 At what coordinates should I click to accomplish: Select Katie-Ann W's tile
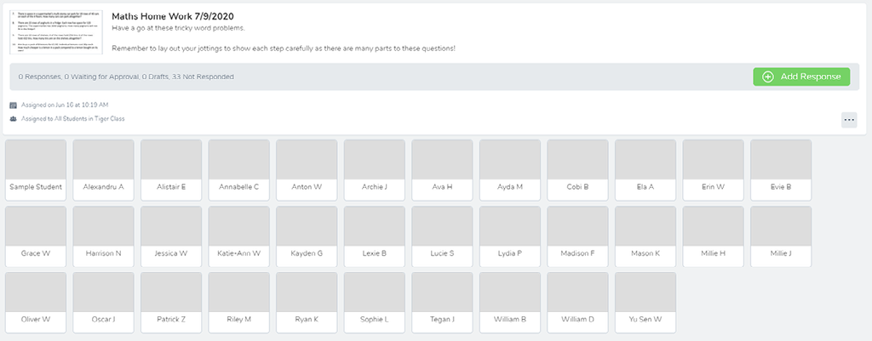238,236
